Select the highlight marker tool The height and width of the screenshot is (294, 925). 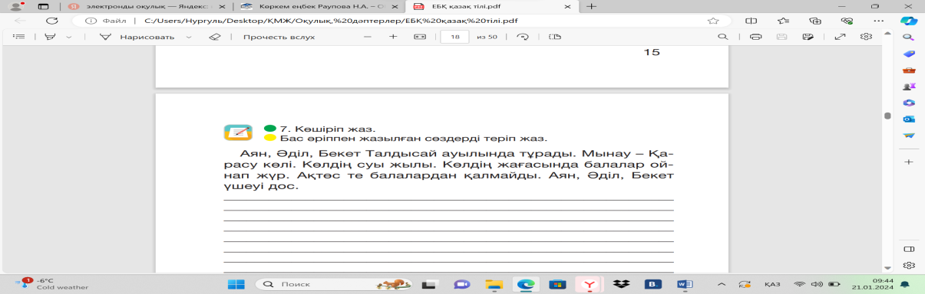click(51, 37)
